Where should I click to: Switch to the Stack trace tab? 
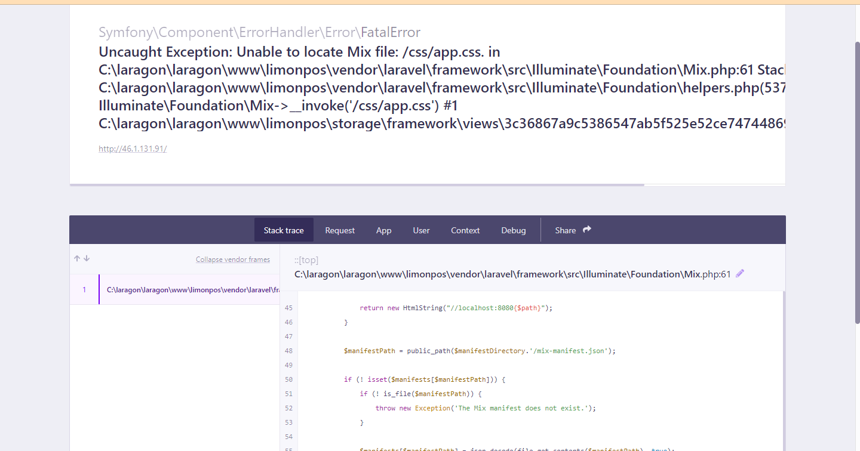284,230
